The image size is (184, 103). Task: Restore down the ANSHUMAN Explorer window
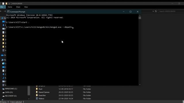tap(179, 3)
